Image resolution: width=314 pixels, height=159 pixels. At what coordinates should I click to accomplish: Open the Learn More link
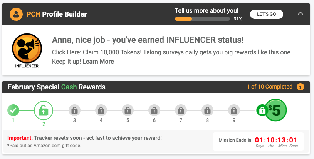click(98, 62)
